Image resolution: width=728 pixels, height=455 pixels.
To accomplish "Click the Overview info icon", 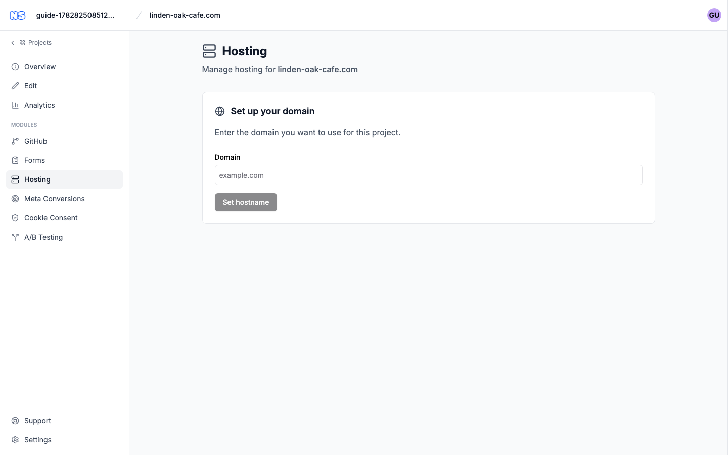I will click(15, 67).
